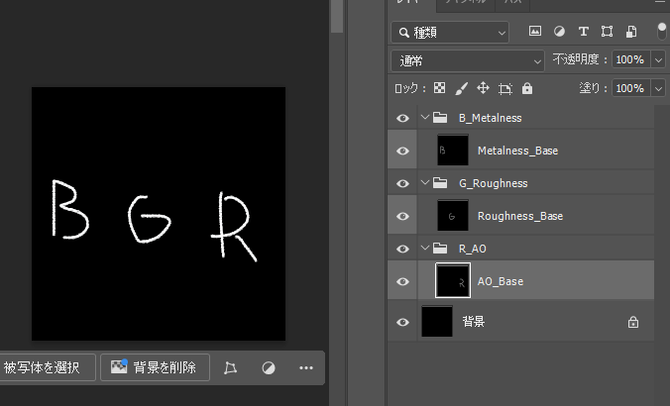Click the 背景を削除 button
Viewport: 670px width, 406px height.
pos(155,367)
